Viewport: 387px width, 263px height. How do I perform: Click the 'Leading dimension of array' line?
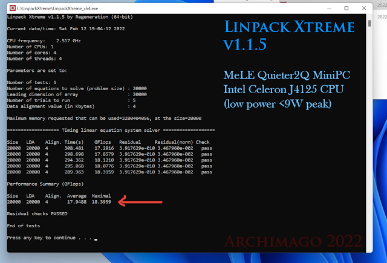click(77, 94)
